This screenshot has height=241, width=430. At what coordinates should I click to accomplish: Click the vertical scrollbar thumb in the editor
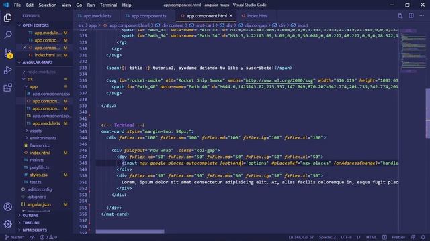[x=427, y=113]
